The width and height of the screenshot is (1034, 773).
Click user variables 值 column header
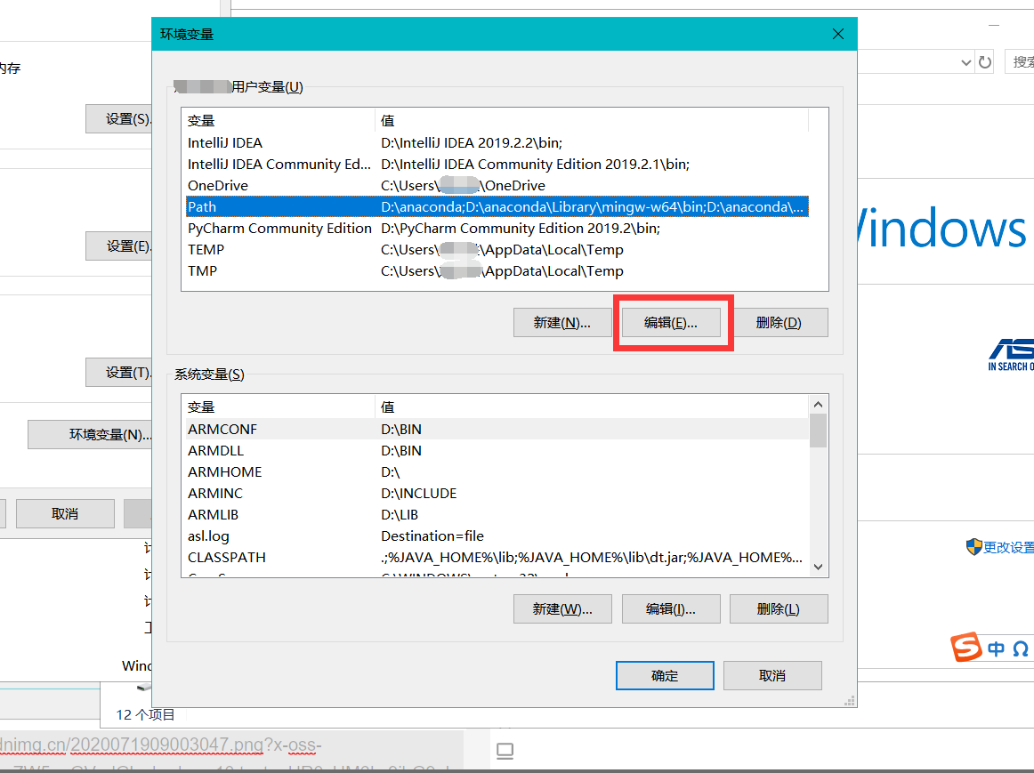[592, 121]
